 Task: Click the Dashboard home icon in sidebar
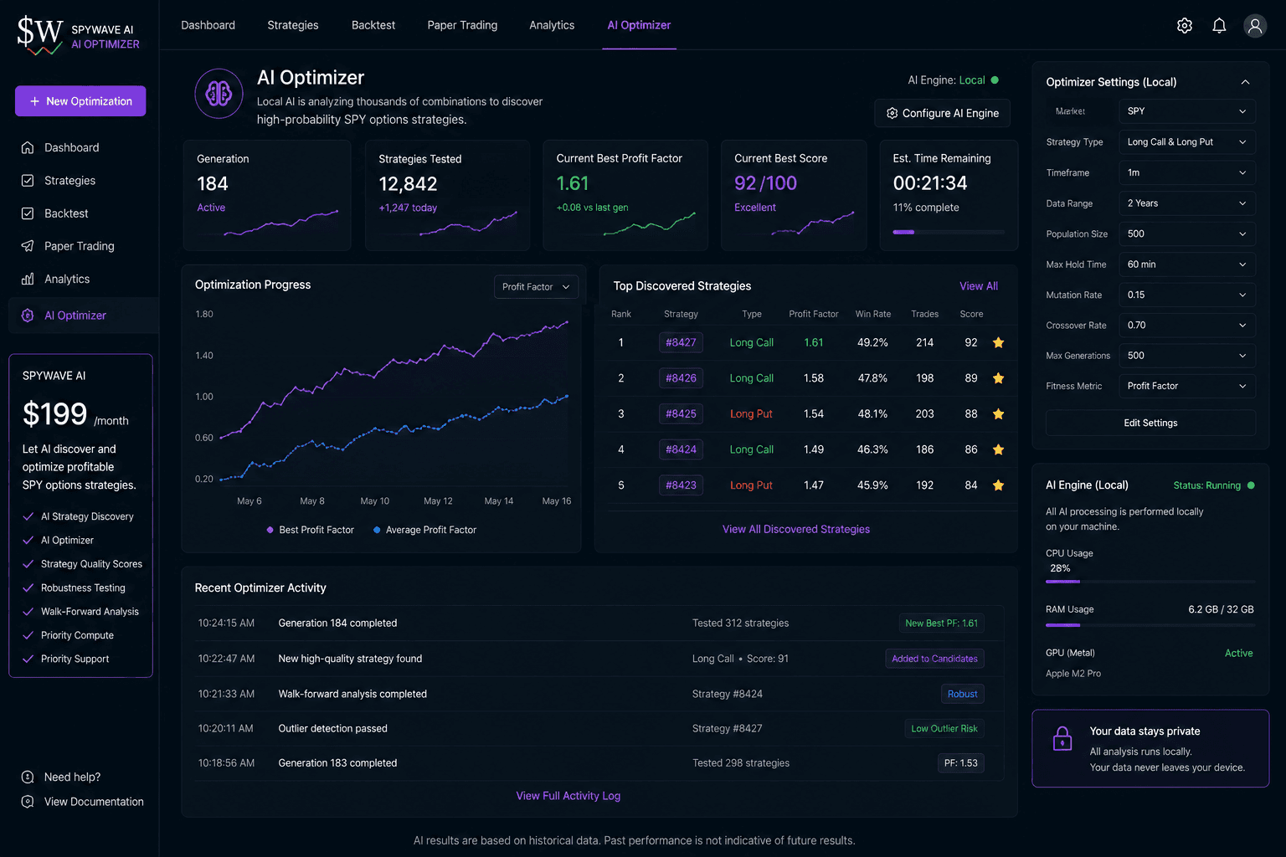point(28,147)
